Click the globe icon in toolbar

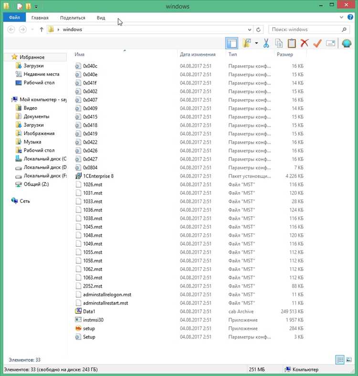pos(347,43)
